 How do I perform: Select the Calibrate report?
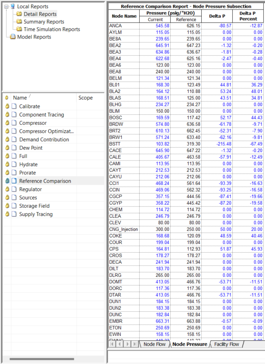coord(29,106)
